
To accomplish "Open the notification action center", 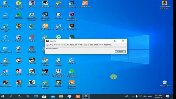I will pos(167,97).
